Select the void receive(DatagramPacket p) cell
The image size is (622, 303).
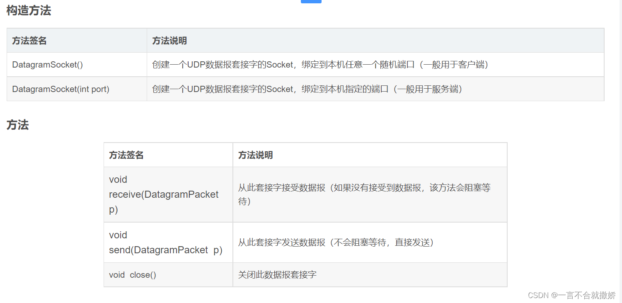click(168, 194)
